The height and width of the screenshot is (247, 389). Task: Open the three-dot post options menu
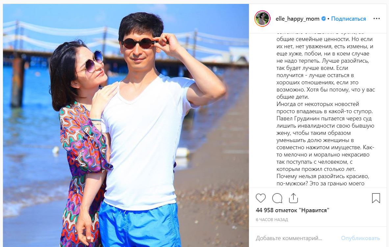pos(377,19)
